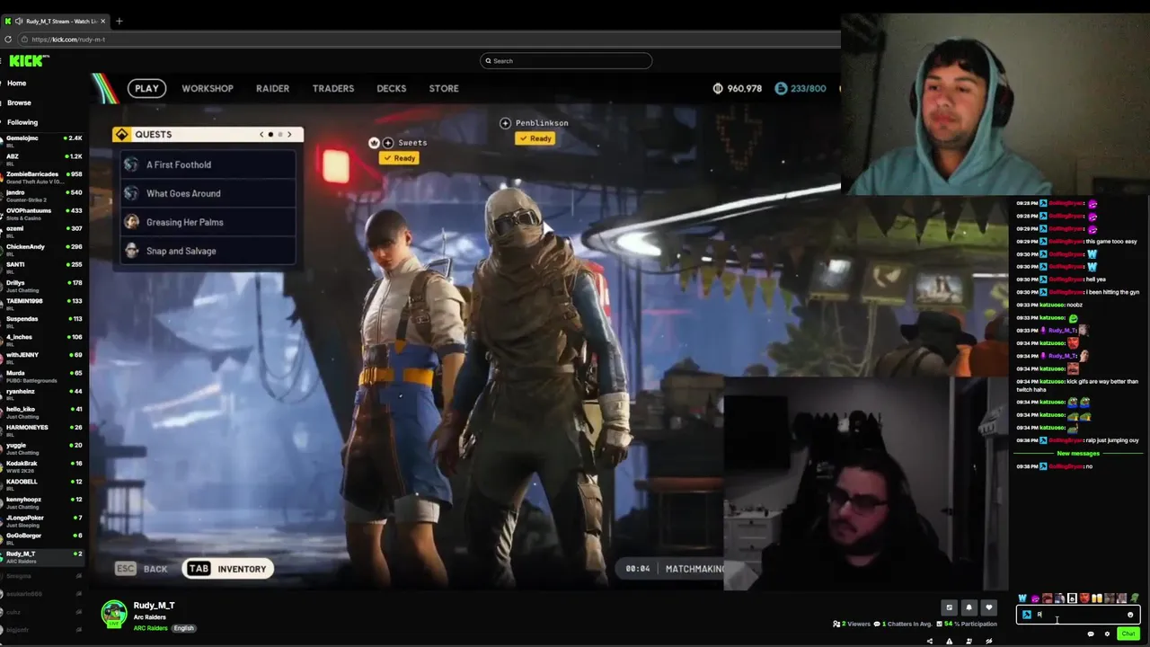The width and height of the screenshot is (1150, 647).
Task: Open KodakBrak channel in sidebar
Action: tap(42, 465)
